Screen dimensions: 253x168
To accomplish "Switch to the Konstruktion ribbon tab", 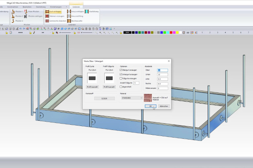I will click(13, 7).
